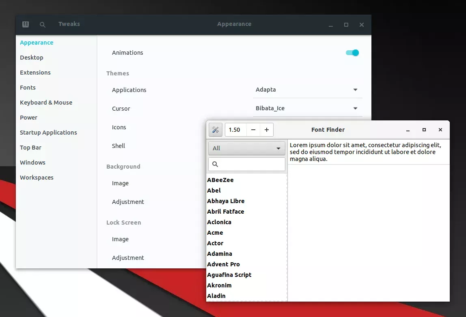
Task: Click the Lorem ipsum sample text area
Action: pyautogui.click(x=369, y=152)
